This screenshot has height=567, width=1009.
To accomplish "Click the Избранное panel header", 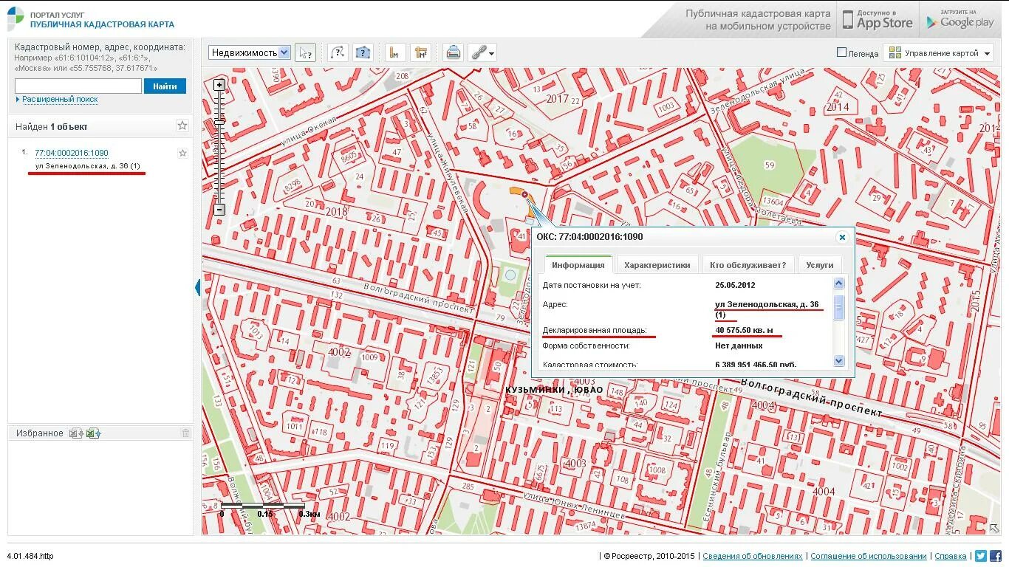I will point(100,433).
